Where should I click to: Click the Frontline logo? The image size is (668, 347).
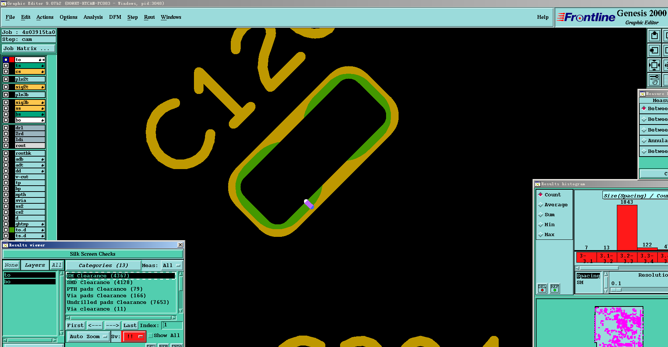(x=586, y=17)
